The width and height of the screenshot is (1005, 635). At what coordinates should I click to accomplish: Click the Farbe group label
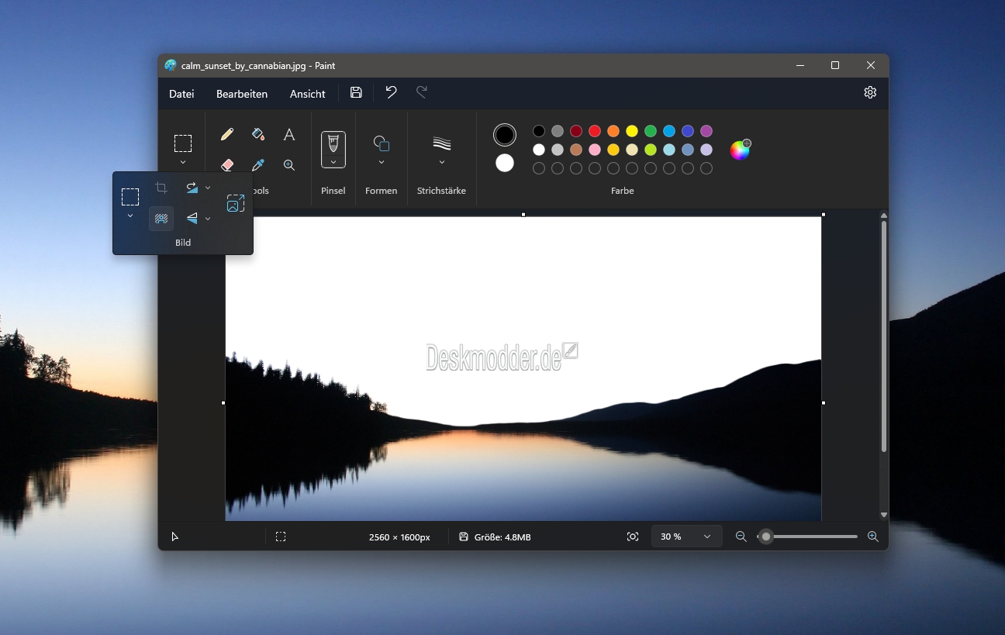click(x=623, y=191)
